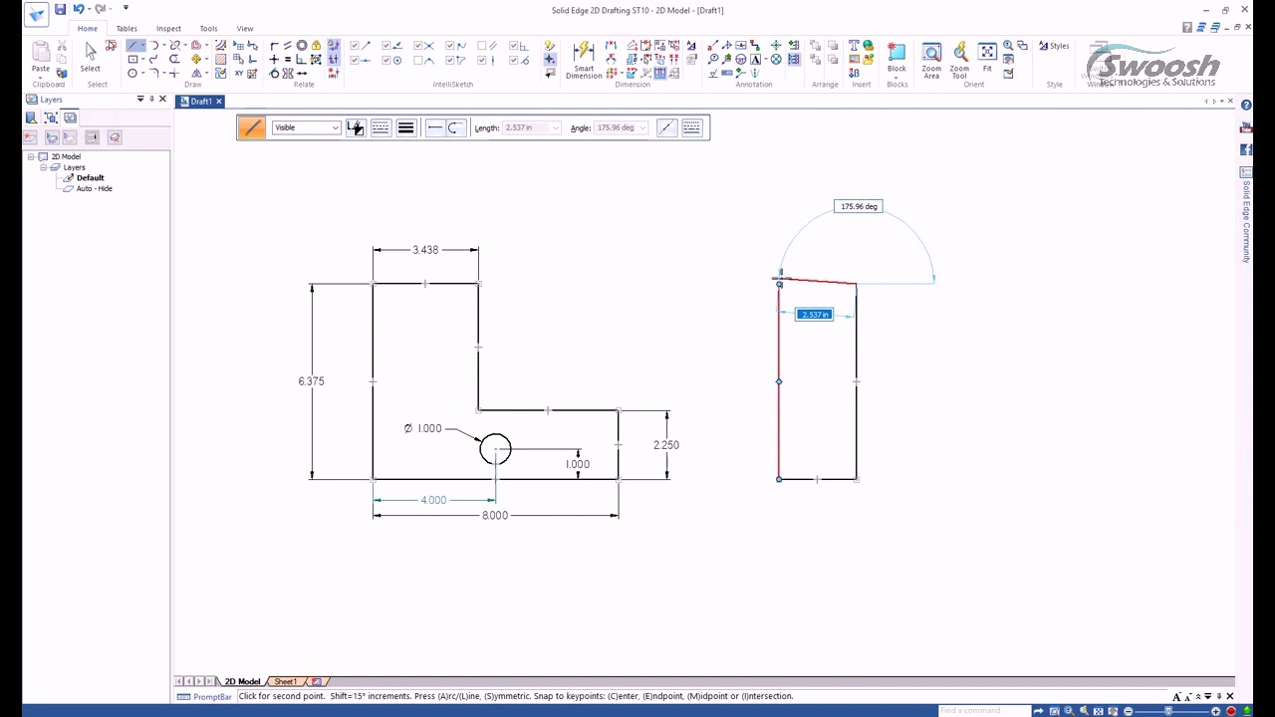Open the Length value dropdown arrow
The width and height of the screenshot is (1275, 717).
click(x=555, y=127)
